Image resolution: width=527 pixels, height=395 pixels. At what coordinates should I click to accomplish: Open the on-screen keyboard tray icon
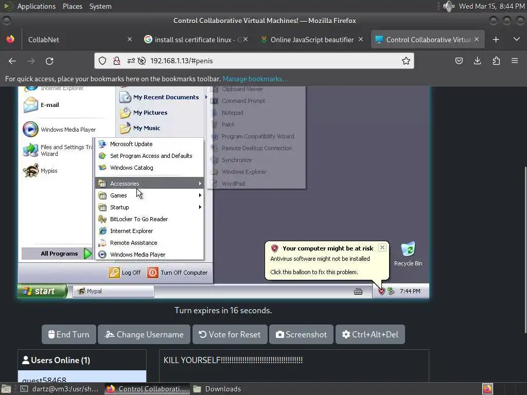coord(358,291)
